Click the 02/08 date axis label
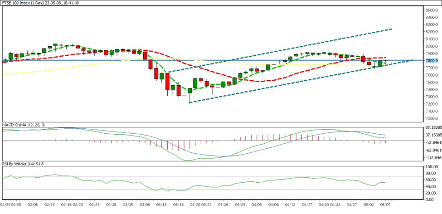Viewport: 442px width, 214px height. (33, 204)
